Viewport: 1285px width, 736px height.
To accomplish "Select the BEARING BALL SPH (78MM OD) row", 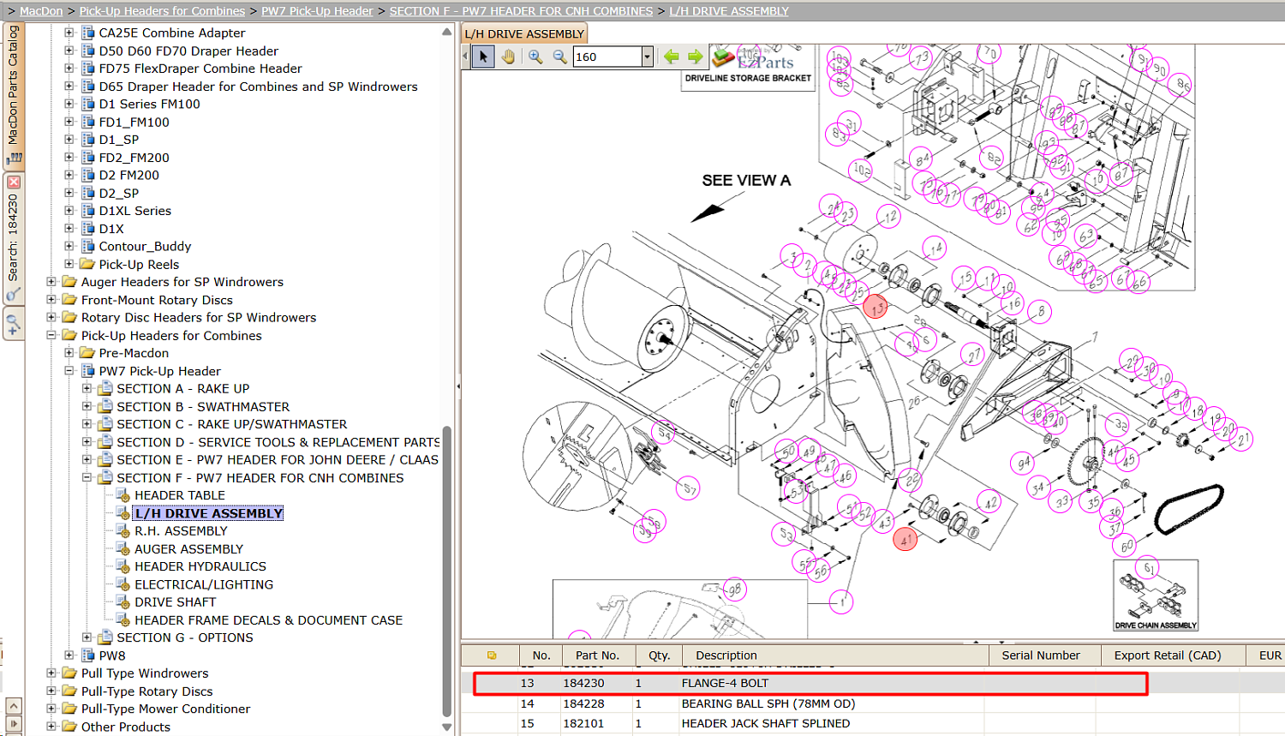I will pos(872,703).
